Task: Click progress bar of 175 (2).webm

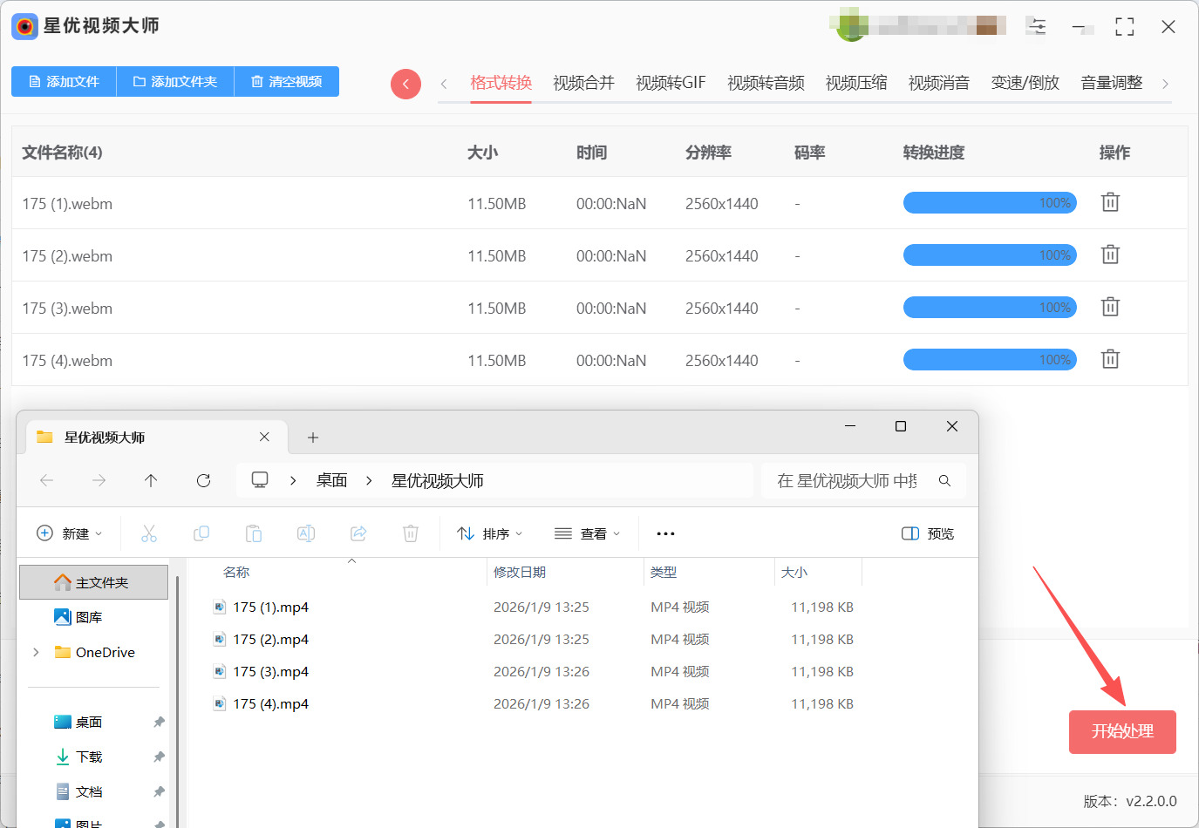Action: 990,255
